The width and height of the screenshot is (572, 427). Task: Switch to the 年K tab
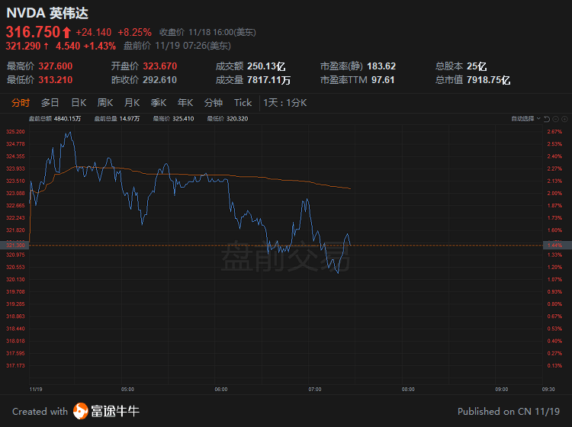[x=185, y=103]
